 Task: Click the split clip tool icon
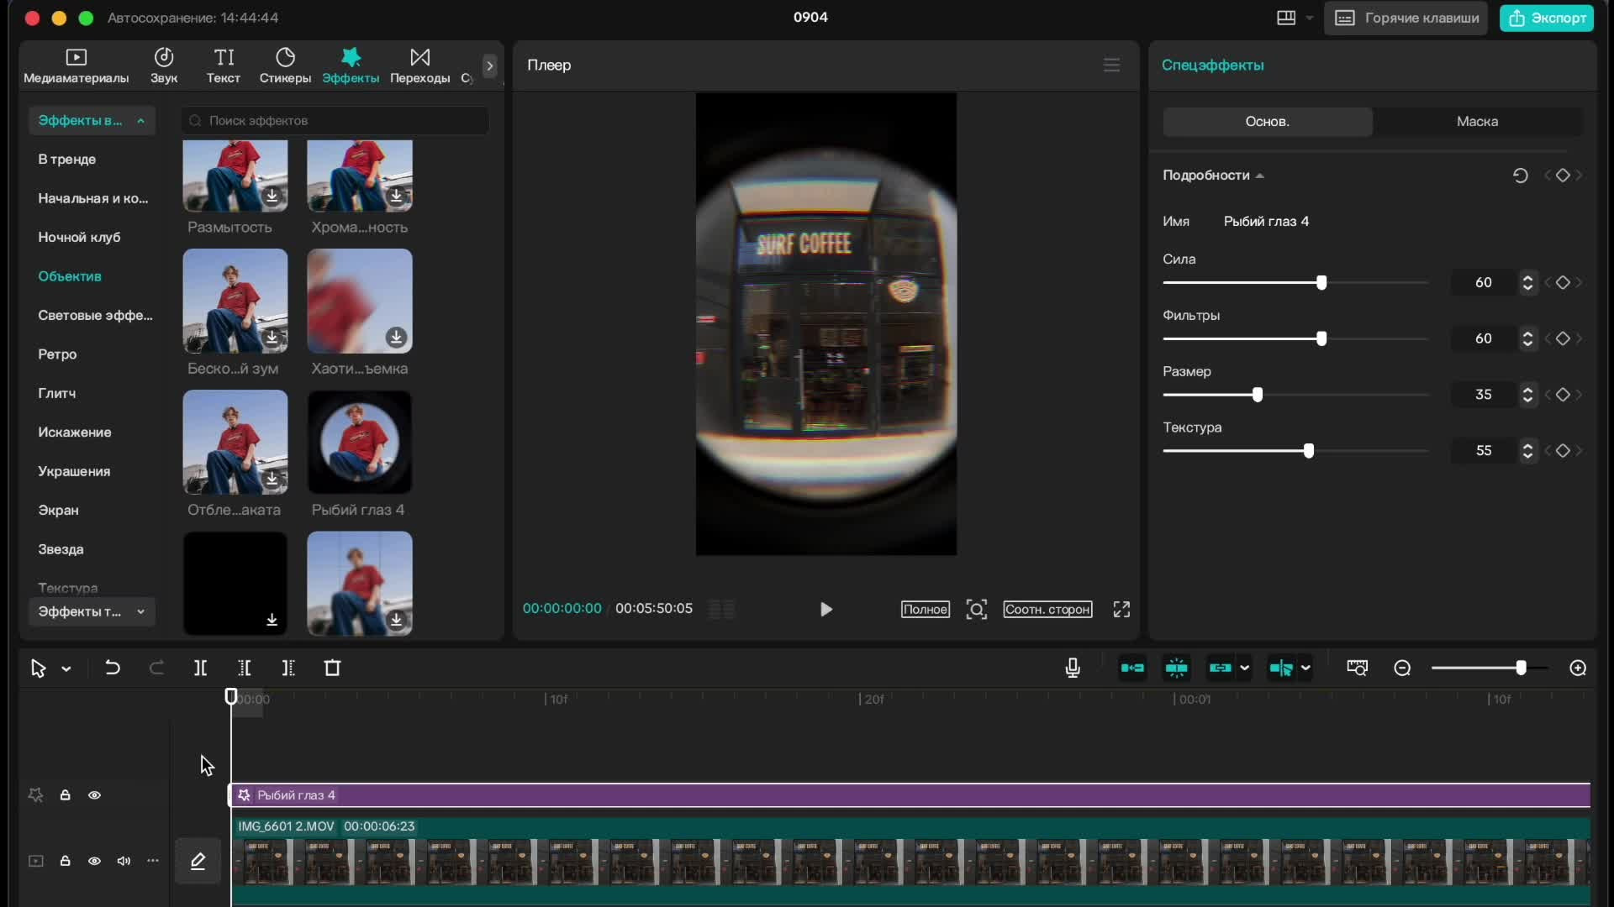click(200, 668)
